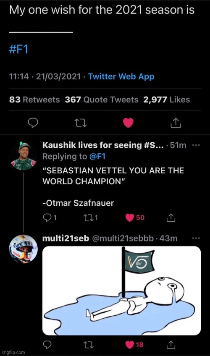Screen dimensions: 210x356
Task: Show the 2,977 Likes list
Action: (x=166, y=99)
